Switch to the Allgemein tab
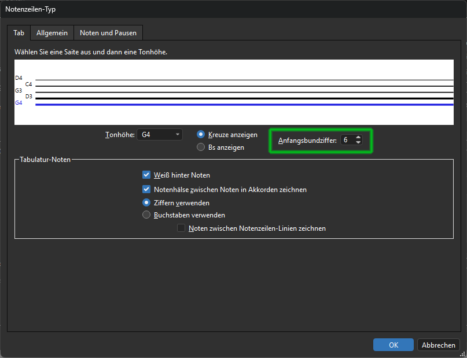 [52, 33]
